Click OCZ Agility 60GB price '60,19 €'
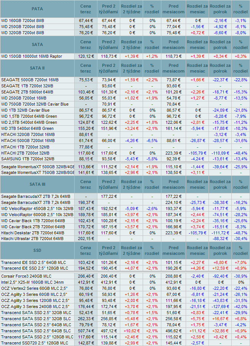This screenshot has width=250, height=346. tap(87, 294)
